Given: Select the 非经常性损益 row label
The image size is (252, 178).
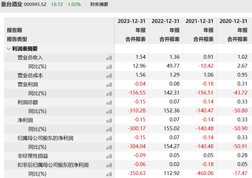Looking at the screenshot, I should point(33,156).
